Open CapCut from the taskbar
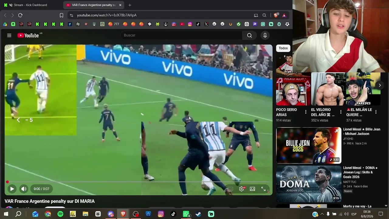The width and height of the screenshot is (389, 219). tap(98, 214)
